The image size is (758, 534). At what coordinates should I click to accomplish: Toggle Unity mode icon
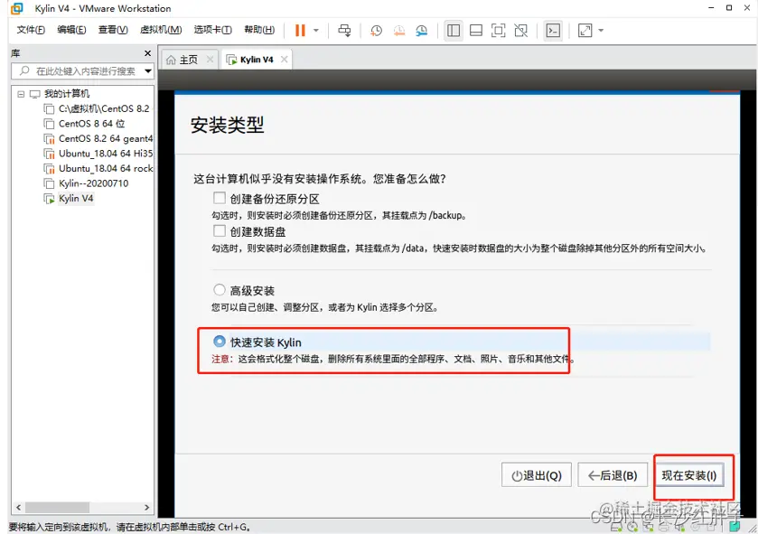click(520, 30)
